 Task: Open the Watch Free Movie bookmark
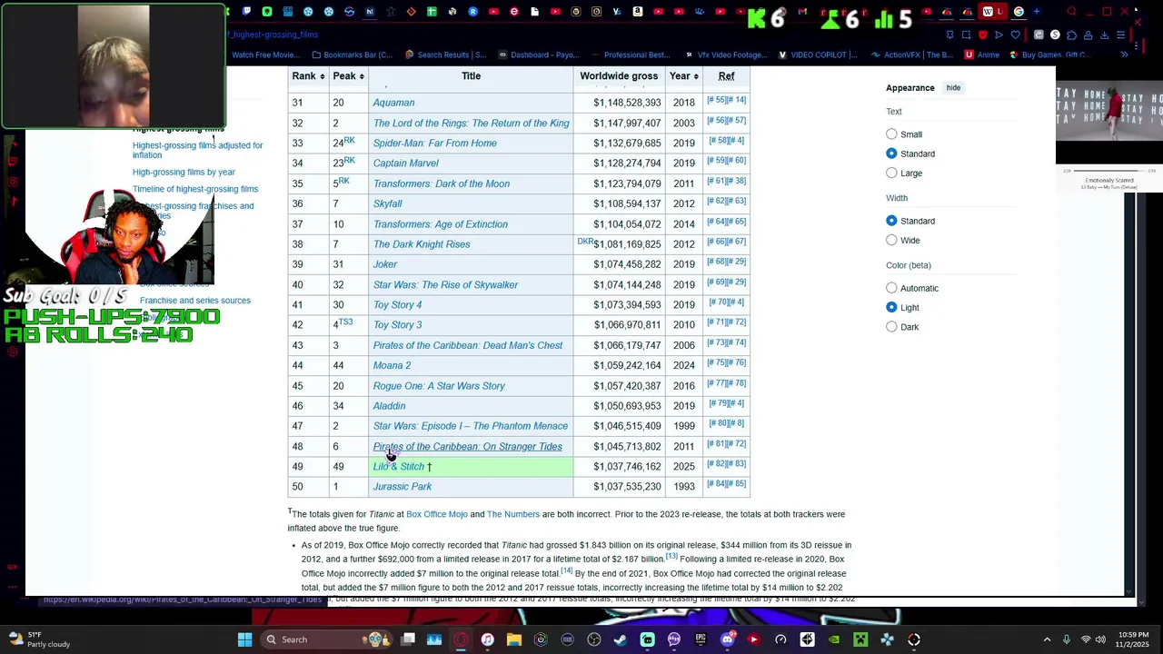tap(265, 54)
